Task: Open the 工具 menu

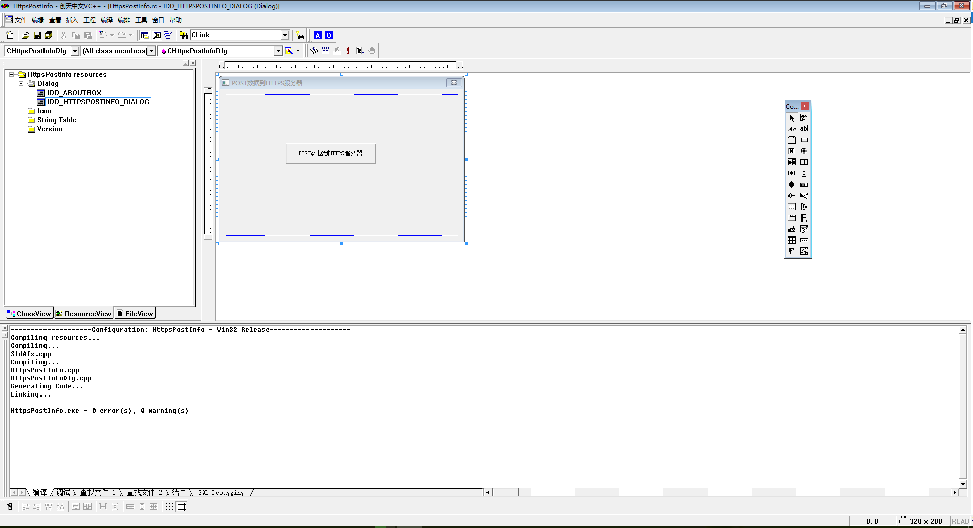Action: tap(141, 20)
